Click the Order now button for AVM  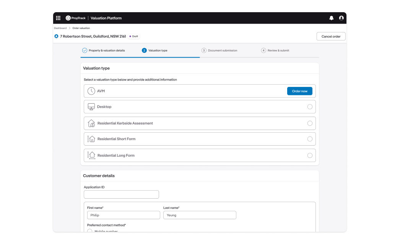click(299, 91)
